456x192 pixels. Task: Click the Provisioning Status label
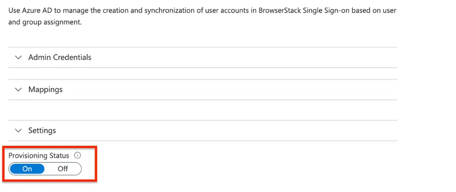click(x=39, y=156)
